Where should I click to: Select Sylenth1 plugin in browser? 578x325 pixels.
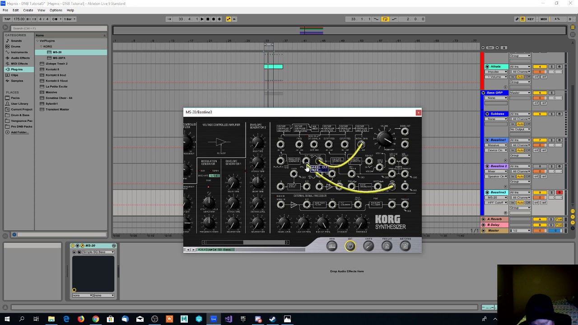[x=51, y=104]
